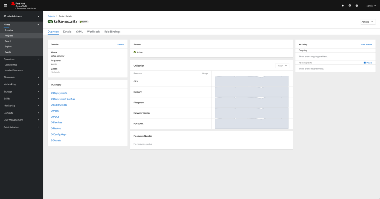Click the green Active badge beside title
380x199 pixels.
[x=84, y=21]
